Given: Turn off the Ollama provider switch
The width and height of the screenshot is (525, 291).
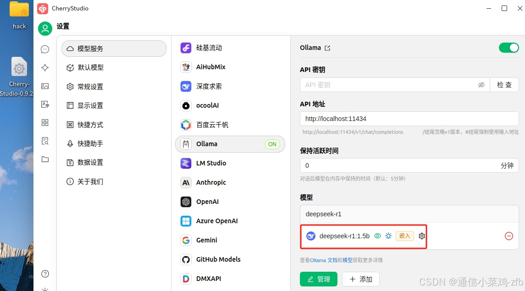Looking at the screenshot, I should point(508,48).
